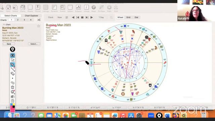Open Firefox in the Dock
Screen dimensions: 215x121
click(175, 115)
